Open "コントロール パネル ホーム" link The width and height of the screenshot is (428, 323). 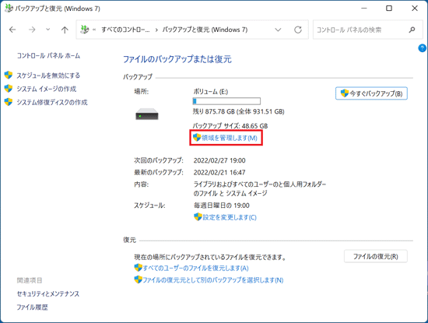[x=48, y=56]
